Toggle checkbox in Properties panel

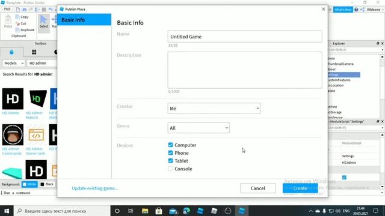(344, 178)
